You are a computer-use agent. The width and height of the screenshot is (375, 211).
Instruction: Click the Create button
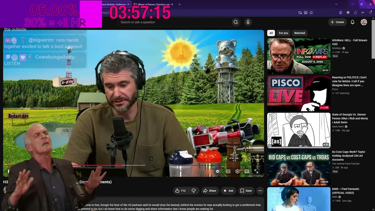point(337,22)
